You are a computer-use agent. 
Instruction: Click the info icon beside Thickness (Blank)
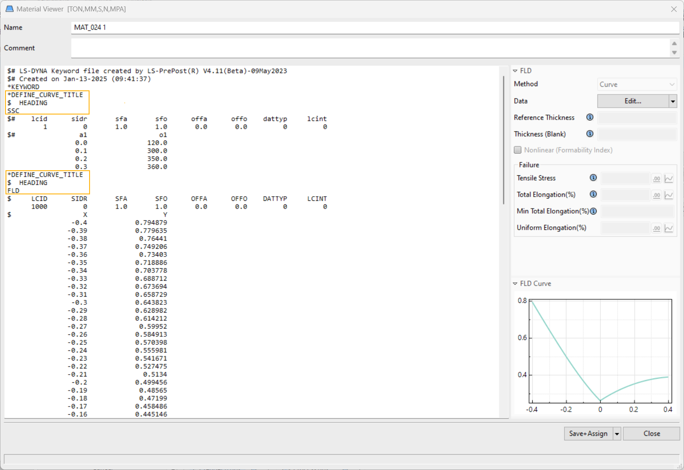pyautogui.click(x=589, y=134)
